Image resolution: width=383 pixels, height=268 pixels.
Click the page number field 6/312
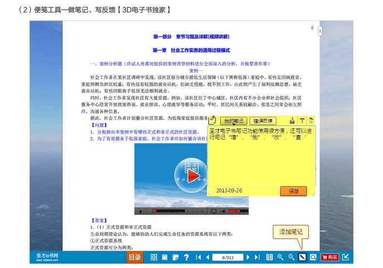[x=227, y=257]
